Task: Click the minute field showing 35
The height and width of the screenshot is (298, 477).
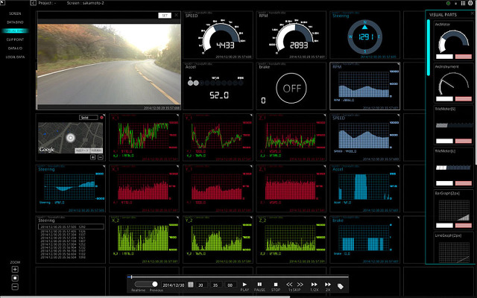Action: (215, 285)
